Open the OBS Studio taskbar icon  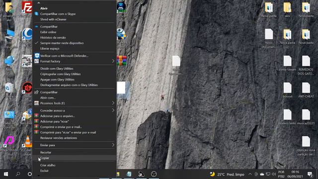coord(154,174)
